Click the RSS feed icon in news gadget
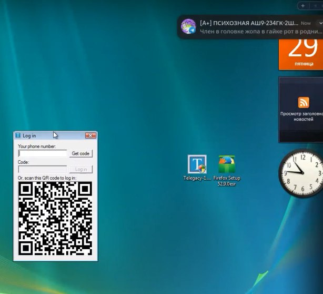Screen dimensions: 323x294 coord(304,103)
